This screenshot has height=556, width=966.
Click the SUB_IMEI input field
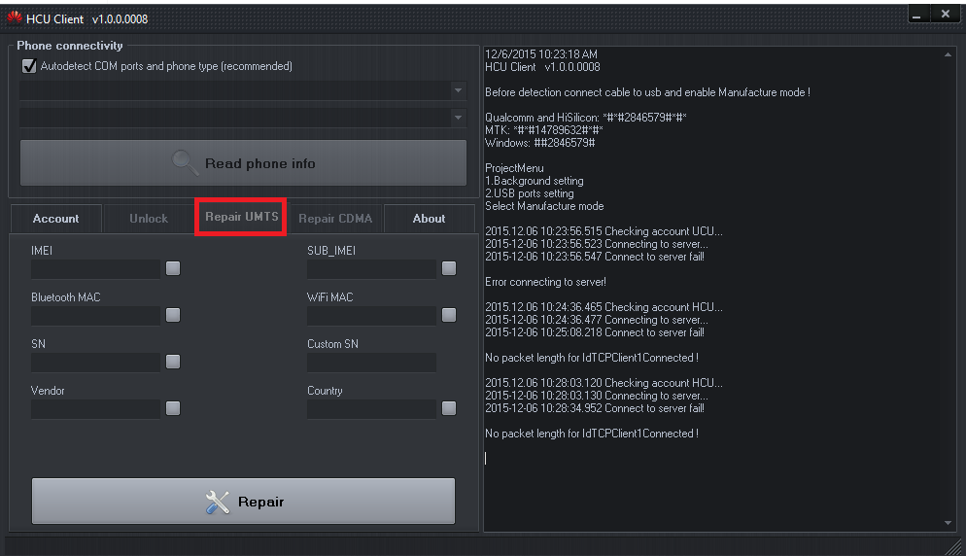click(x=371, y=268)
